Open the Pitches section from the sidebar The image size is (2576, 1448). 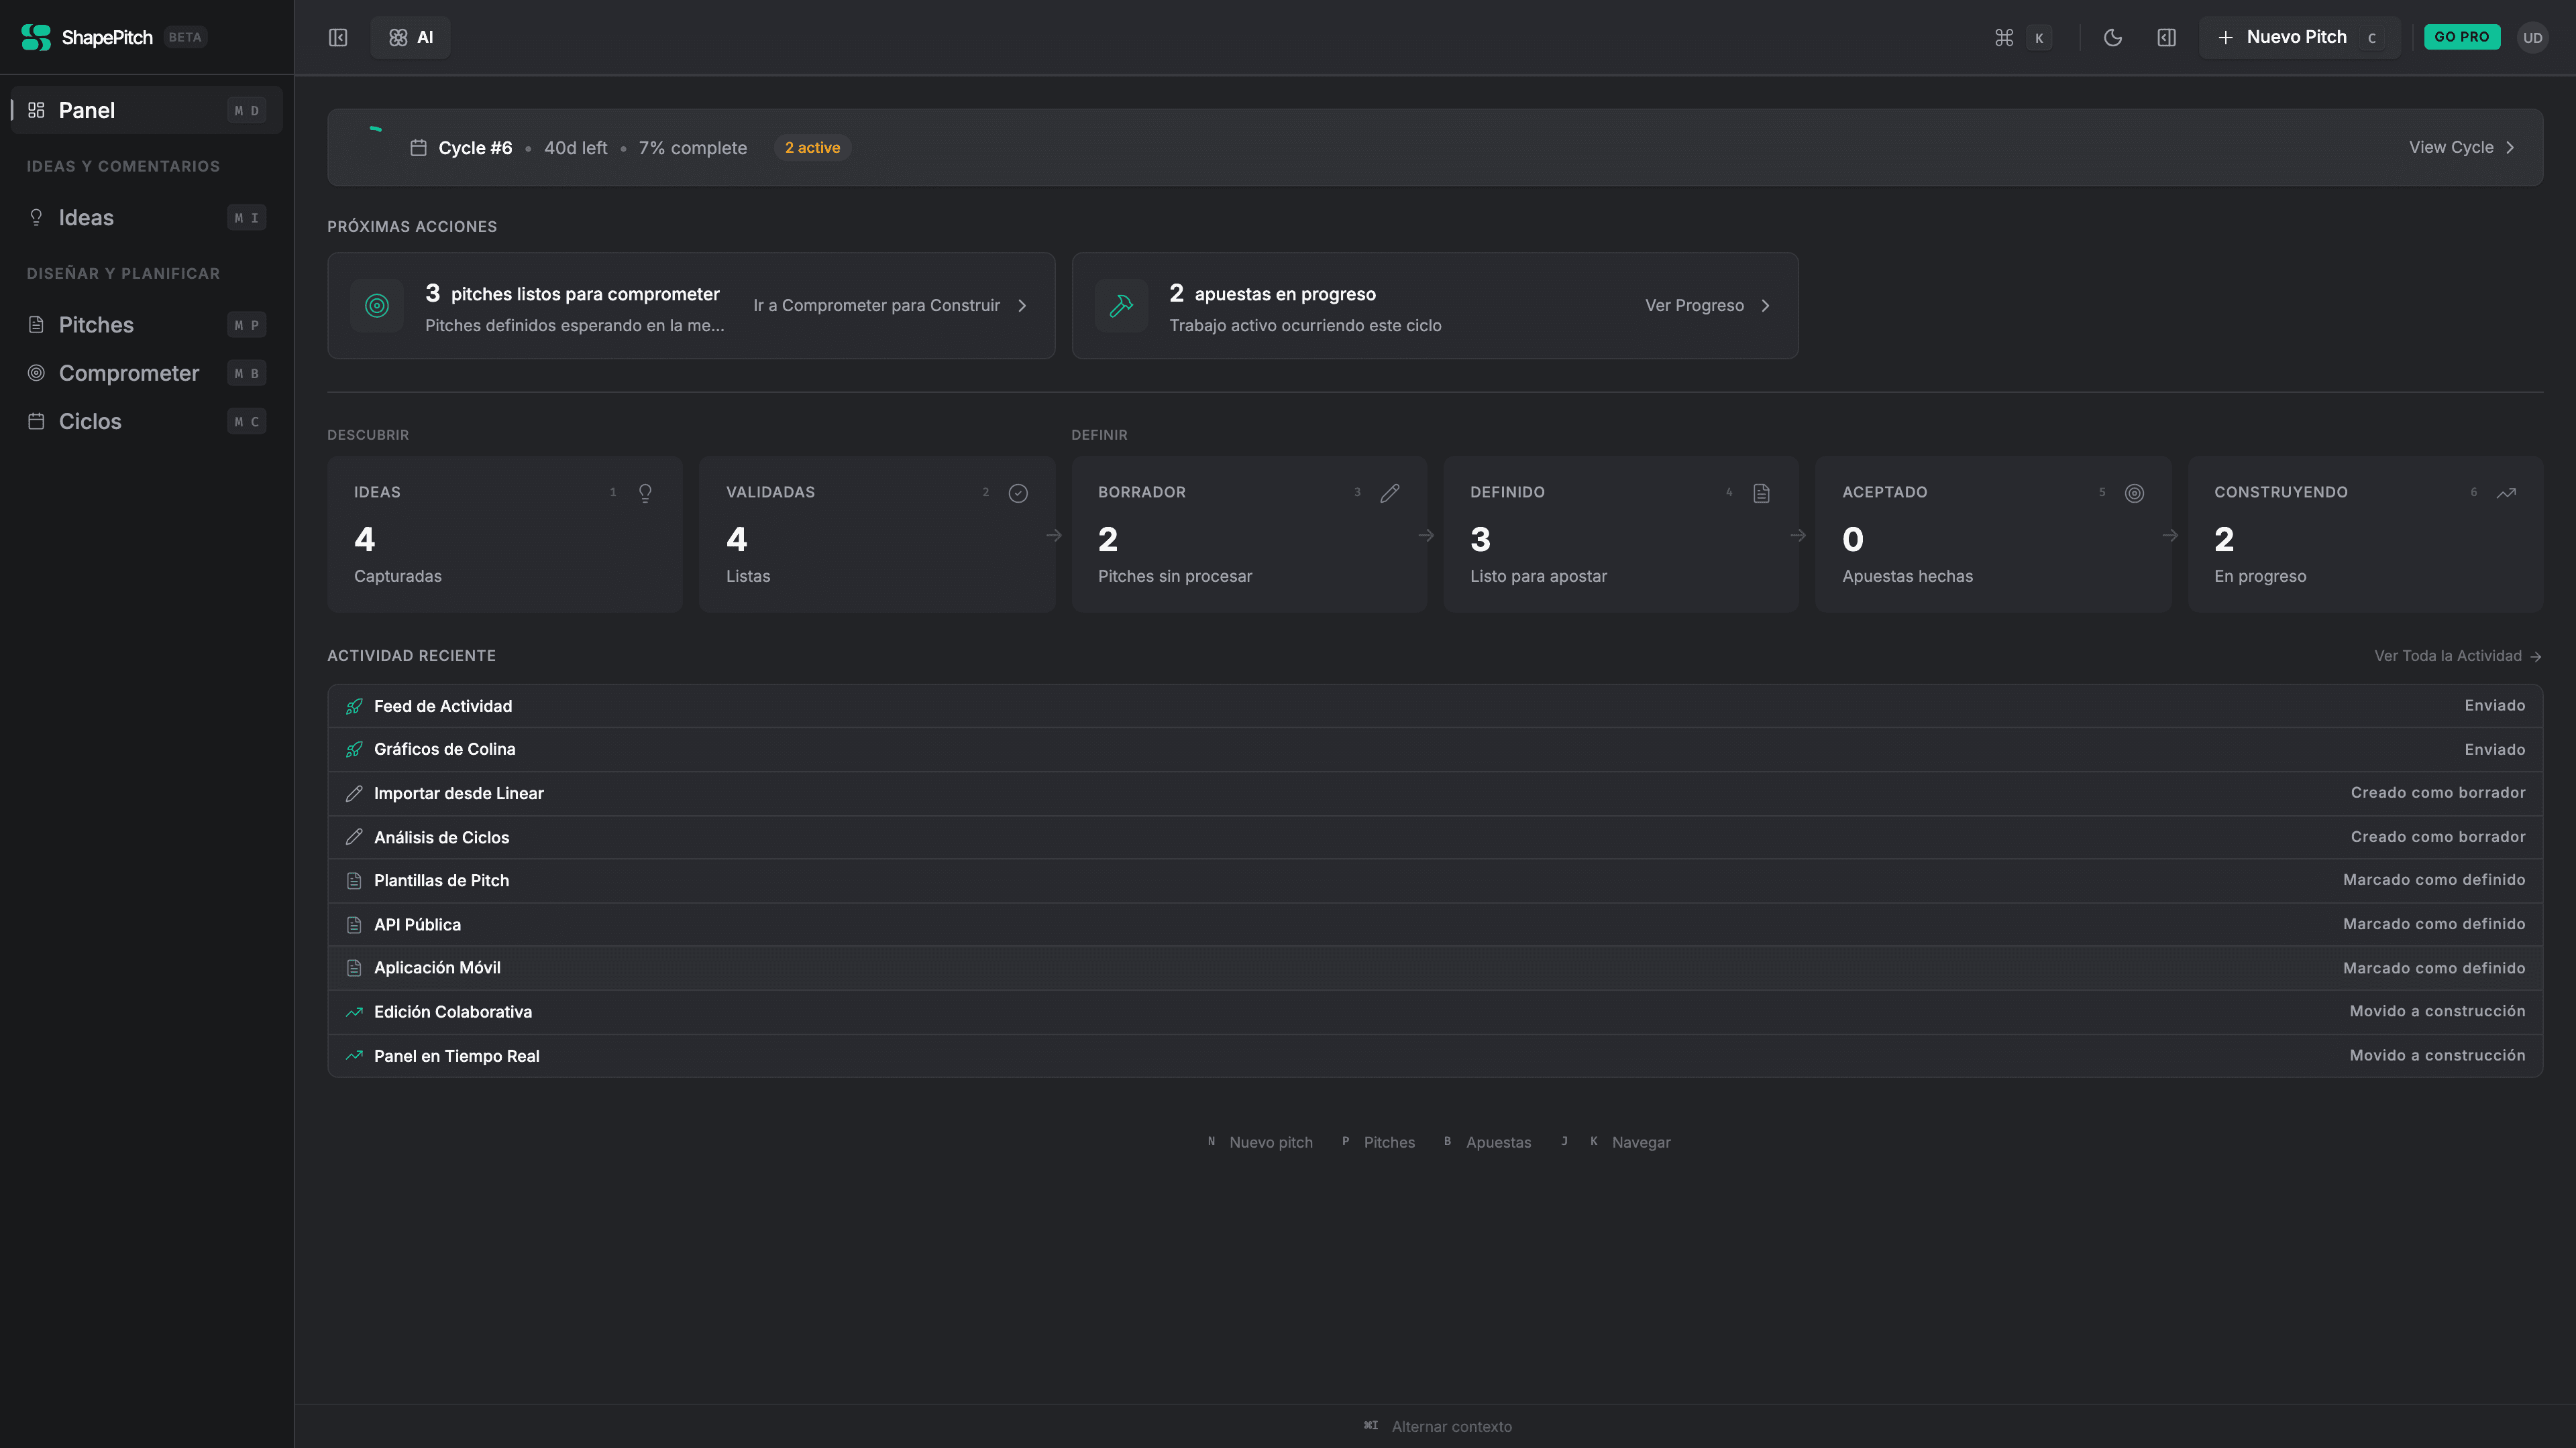96,324
